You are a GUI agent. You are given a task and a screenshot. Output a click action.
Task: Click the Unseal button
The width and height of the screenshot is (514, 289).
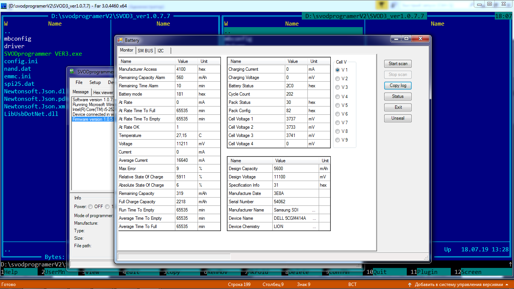[398, 118]
